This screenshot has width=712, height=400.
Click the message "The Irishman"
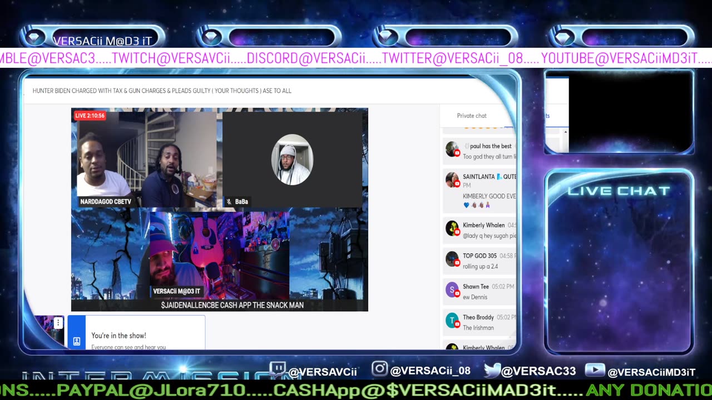pos(478,328)
